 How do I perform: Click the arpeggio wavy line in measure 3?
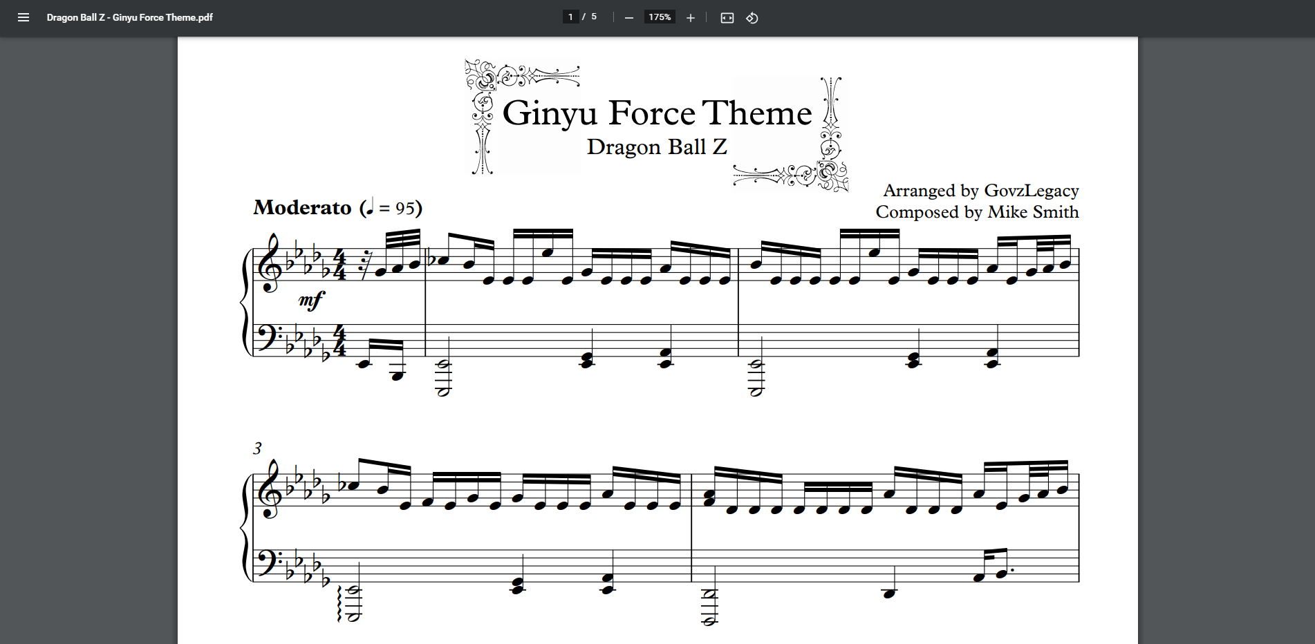pos(339,603)
